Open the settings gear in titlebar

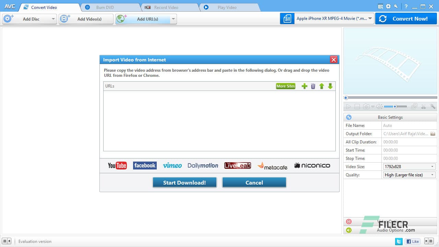(388, 6)
